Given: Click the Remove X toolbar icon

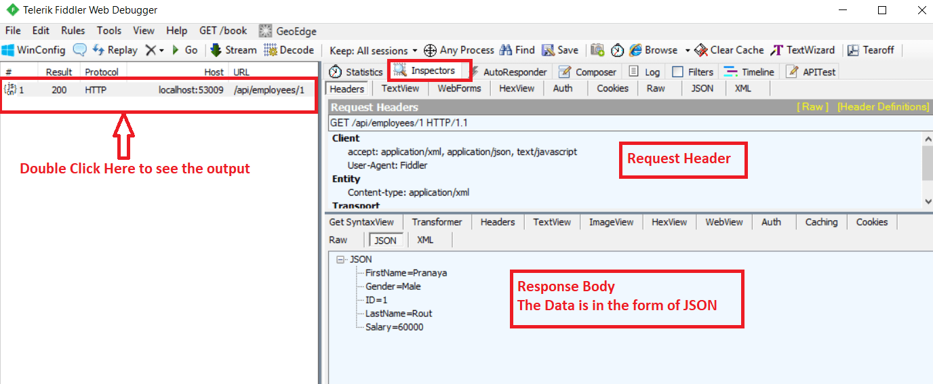Looking at the screenshot, I should (151, 50).
